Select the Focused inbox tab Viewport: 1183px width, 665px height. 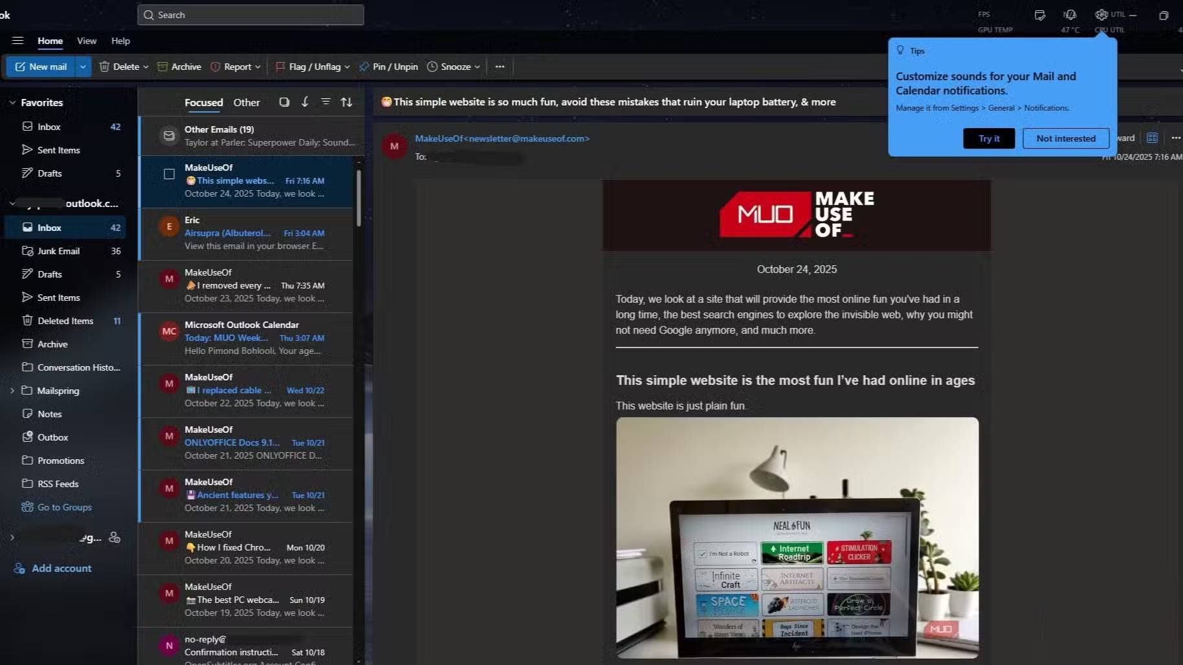[203, 102]
